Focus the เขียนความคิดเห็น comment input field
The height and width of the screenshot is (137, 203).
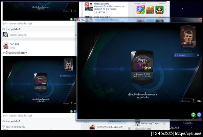tap(43, 35)
